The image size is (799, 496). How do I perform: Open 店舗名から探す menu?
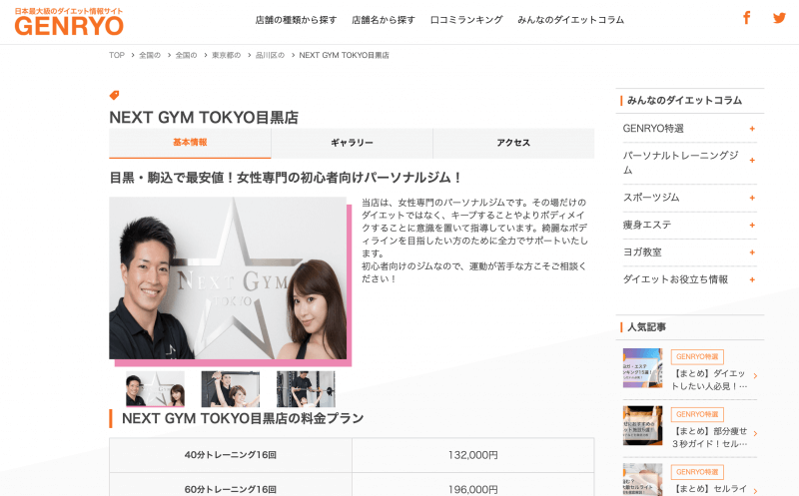point(384,20)
